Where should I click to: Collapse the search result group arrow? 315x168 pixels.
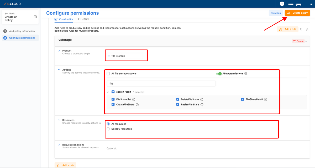click(x=108, y=92)
